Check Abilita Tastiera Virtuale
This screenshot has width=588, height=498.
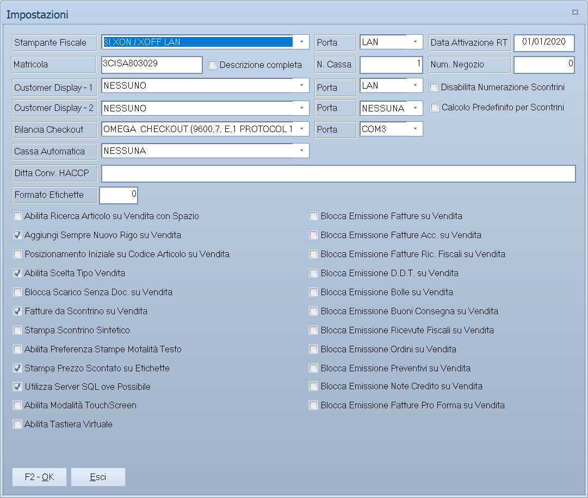(x=17, y=424)
